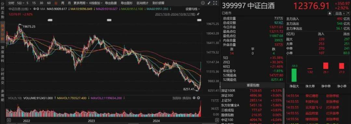Open the 5日 multi-day dropdown

click(20, 3)
